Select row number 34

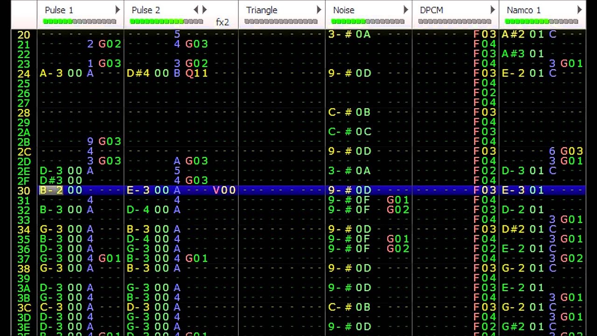coord(24,230)
